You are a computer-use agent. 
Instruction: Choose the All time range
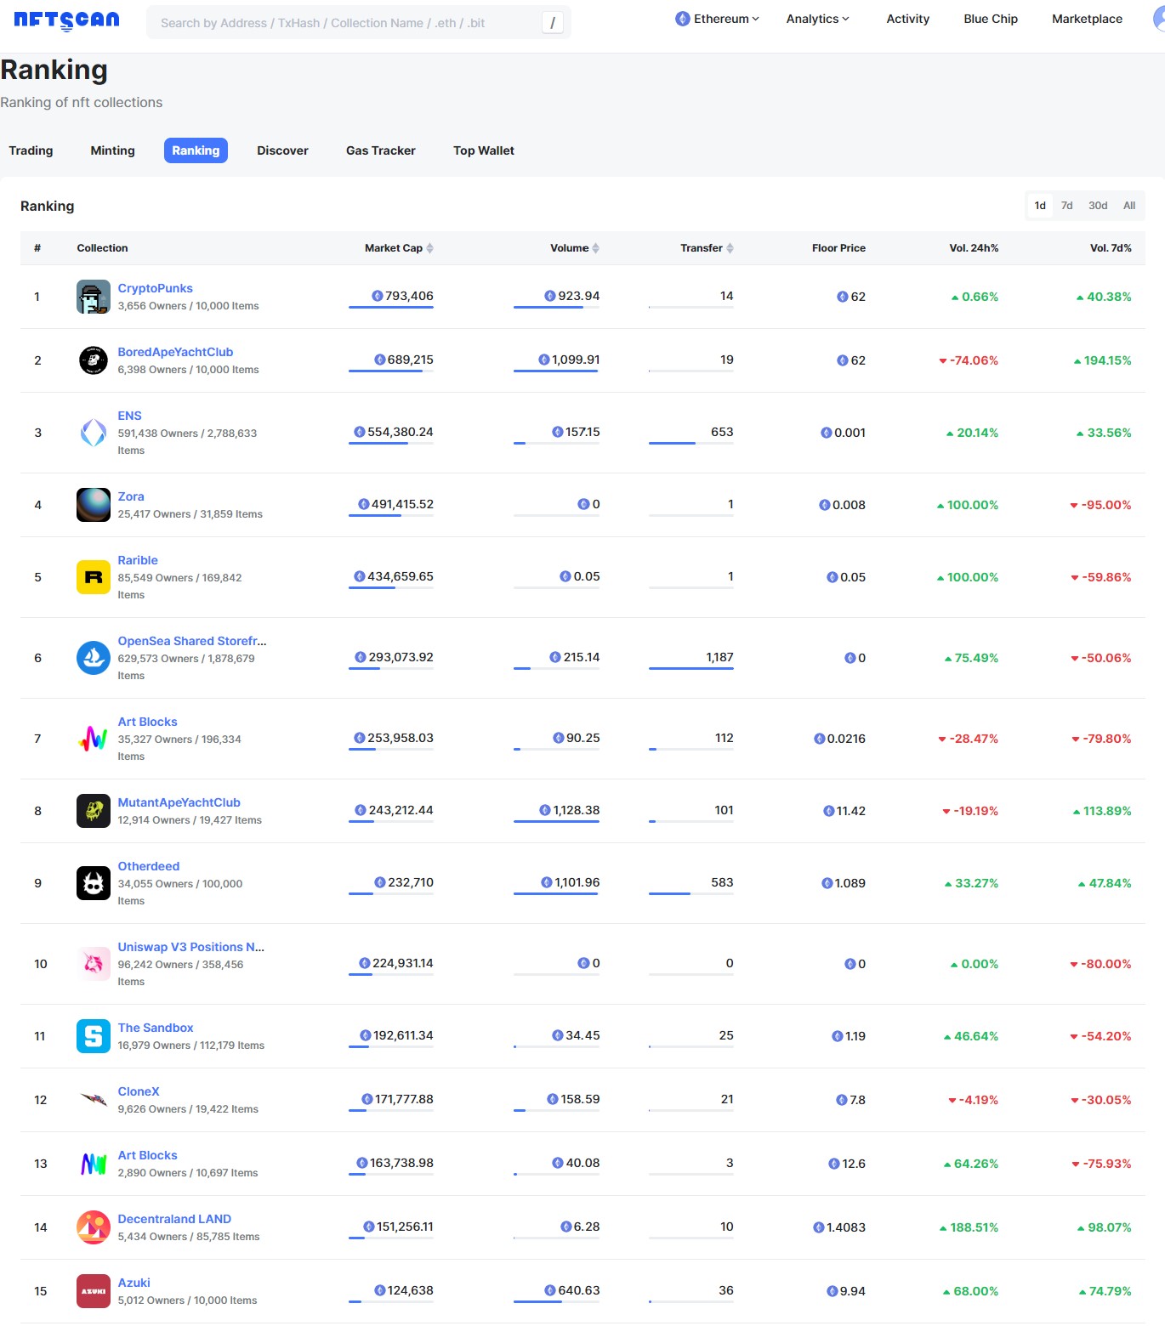point(1128,206)
